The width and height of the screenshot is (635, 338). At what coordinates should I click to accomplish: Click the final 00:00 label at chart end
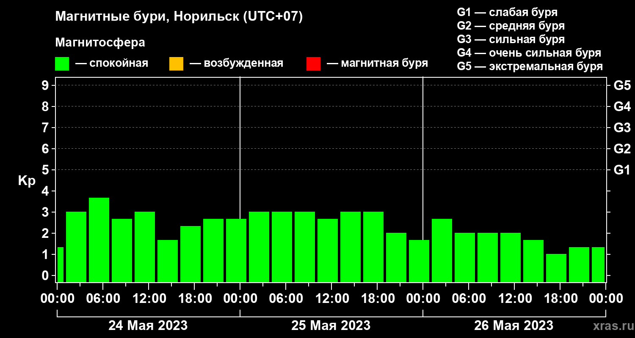pos(606,299)
